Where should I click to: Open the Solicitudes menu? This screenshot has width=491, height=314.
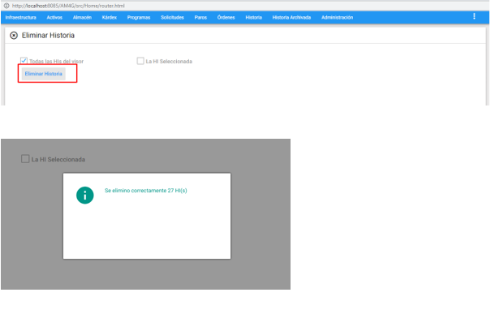(172, 18)
